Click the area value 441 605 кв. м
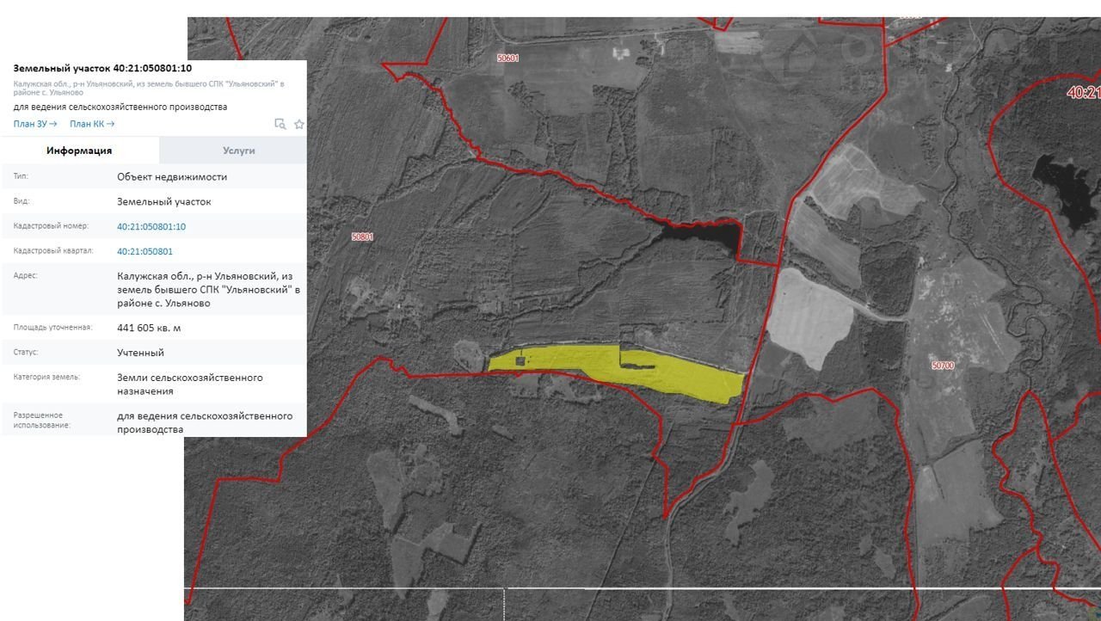Viewport: 1101px width, 621px height. pyautogui.click(x=149, y=329)
